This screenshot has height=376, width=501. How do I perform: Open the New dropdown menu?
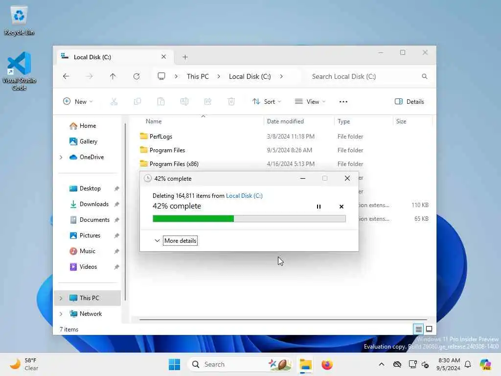pyautogui.click(x=78, y=102)
